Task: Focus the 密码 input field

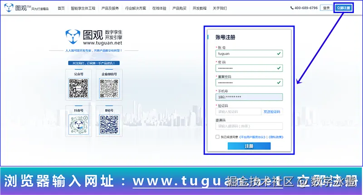Action: coord(249,68)
